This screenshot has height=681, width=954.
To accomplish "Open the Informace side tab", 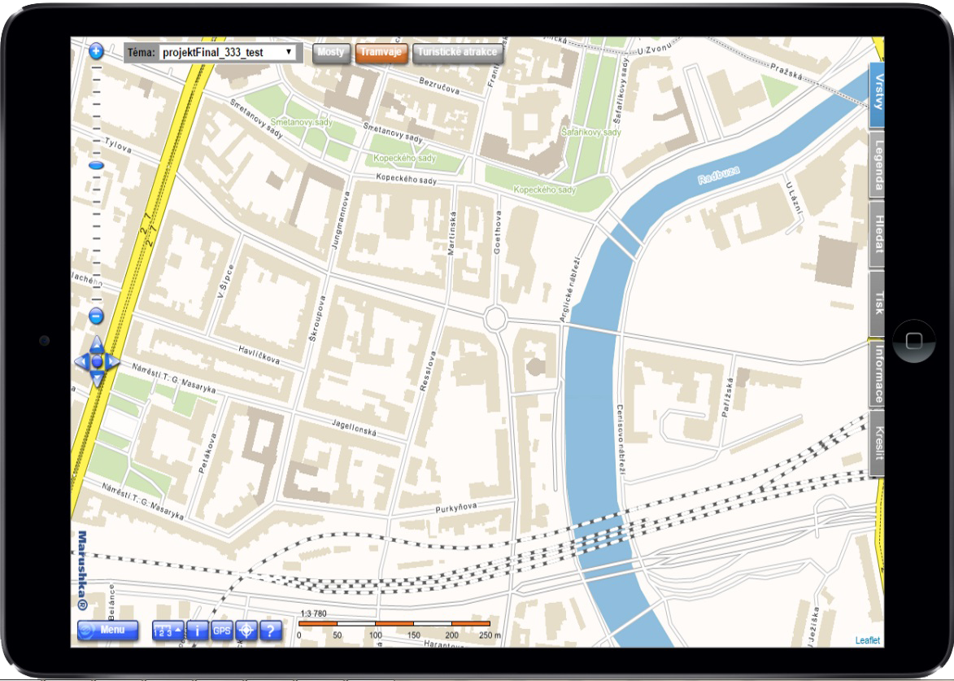I will (x=877, y=373).
